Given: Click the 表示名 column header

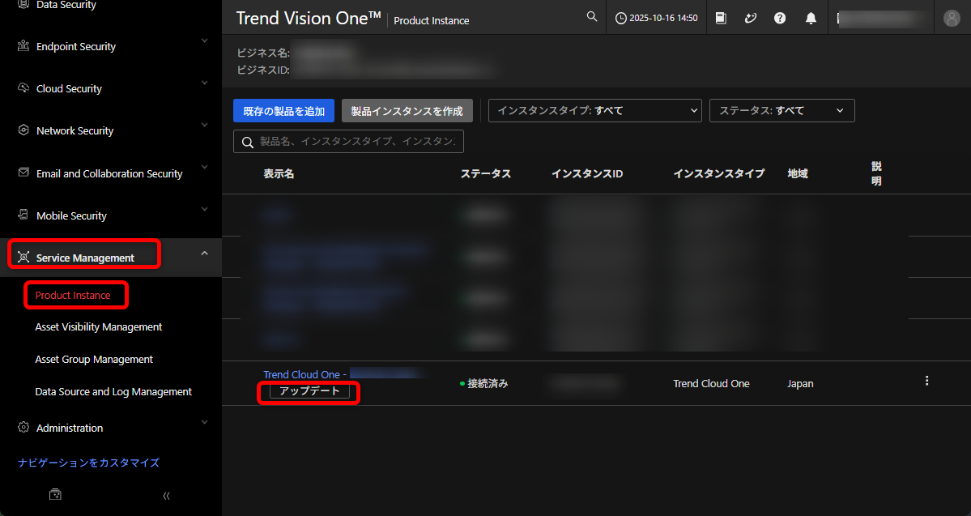Looking at the screenshot, I should point(279,173).
